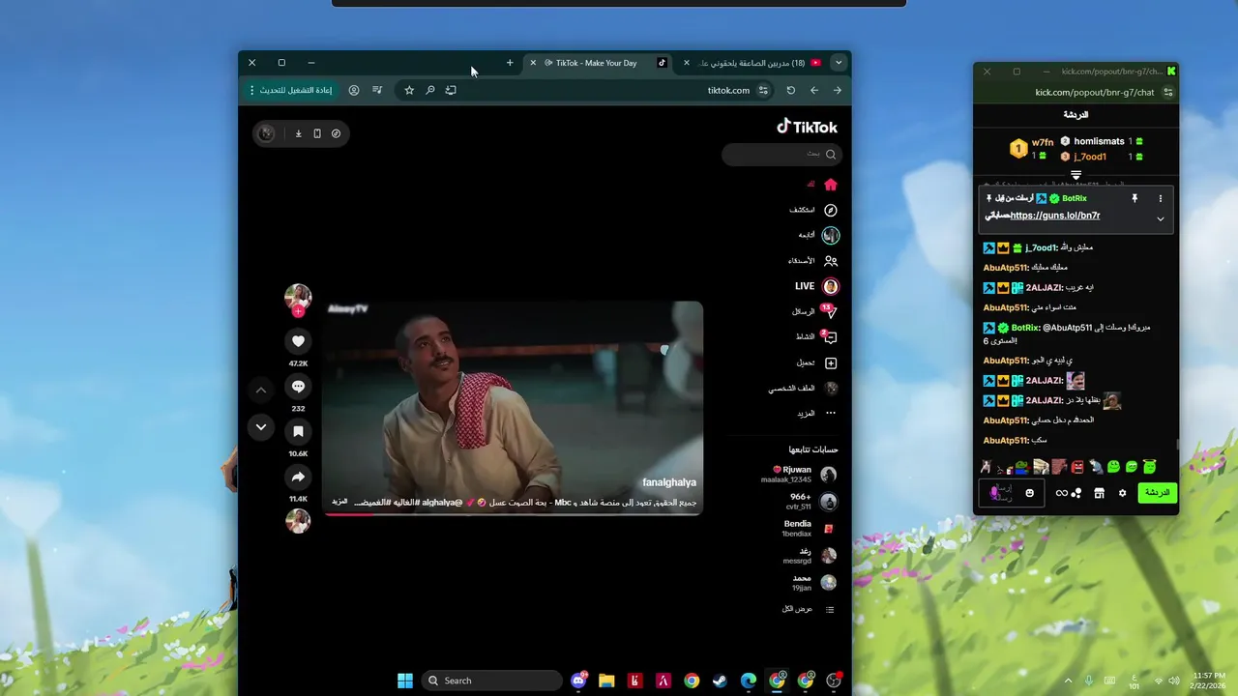The width and height of the screenshot is (1238, 696).
Task: Open pinned message three-dot menu
Action: pyautogui.click(x=1161, y=198)
